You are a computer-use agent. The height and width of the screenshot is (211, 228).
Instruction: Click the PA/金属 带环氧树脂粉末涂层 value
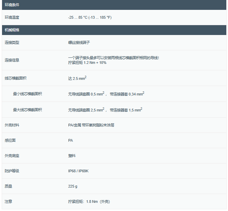[91, 125]
